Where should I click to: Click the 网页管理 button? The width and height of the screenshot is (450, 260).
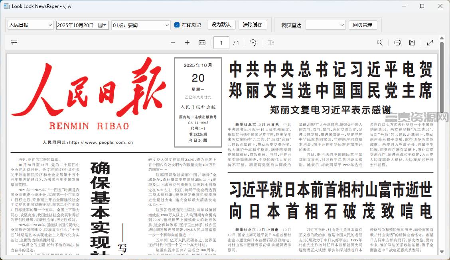click(363, 25)
